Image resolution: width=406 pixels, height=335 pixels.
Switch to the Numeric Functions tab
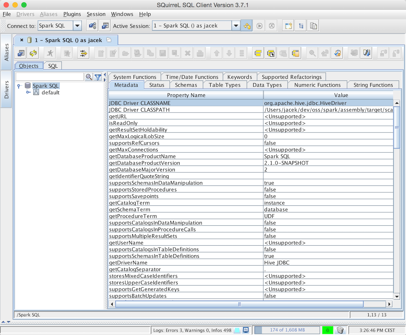(317, 85)
